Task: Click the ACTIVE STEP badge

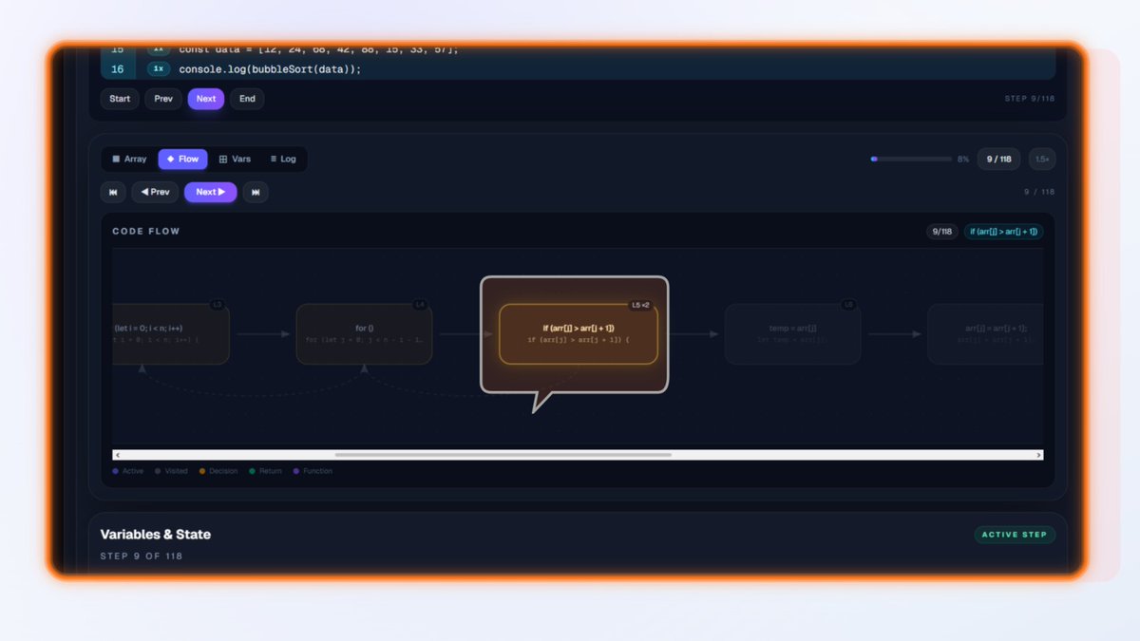Action: pyautogui.click(x=1015, y=535)
